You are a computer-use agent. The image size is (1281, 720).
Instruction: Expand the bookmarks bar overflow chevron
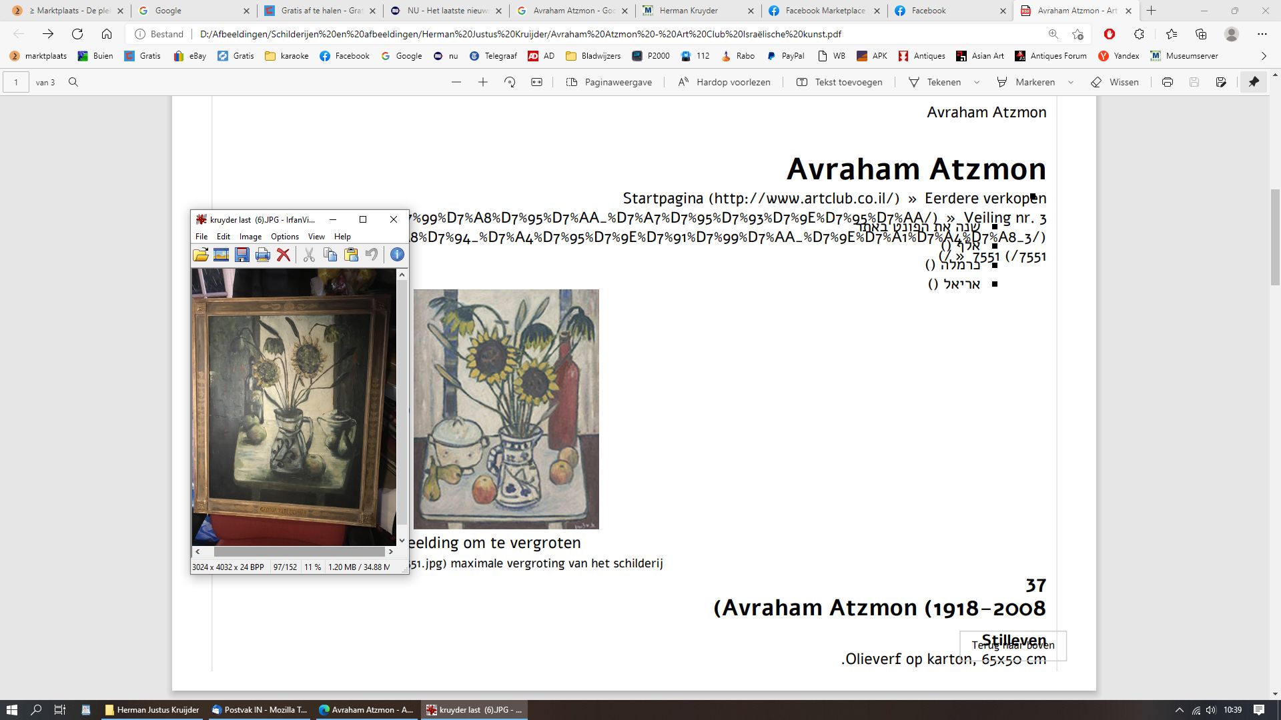(1264, 56)
